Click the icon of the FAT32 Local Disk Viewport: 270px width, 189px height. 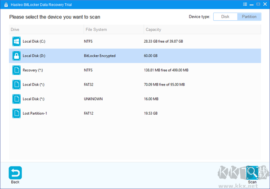click(x=16, y=85)
